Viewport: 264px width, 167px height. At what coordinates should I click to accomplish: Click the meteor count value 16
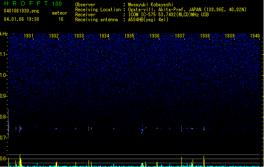coord(61,19)
